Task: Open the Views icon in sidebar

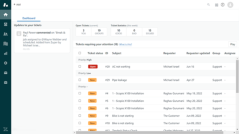Action: pyautogui.click(x=6, y=24)
